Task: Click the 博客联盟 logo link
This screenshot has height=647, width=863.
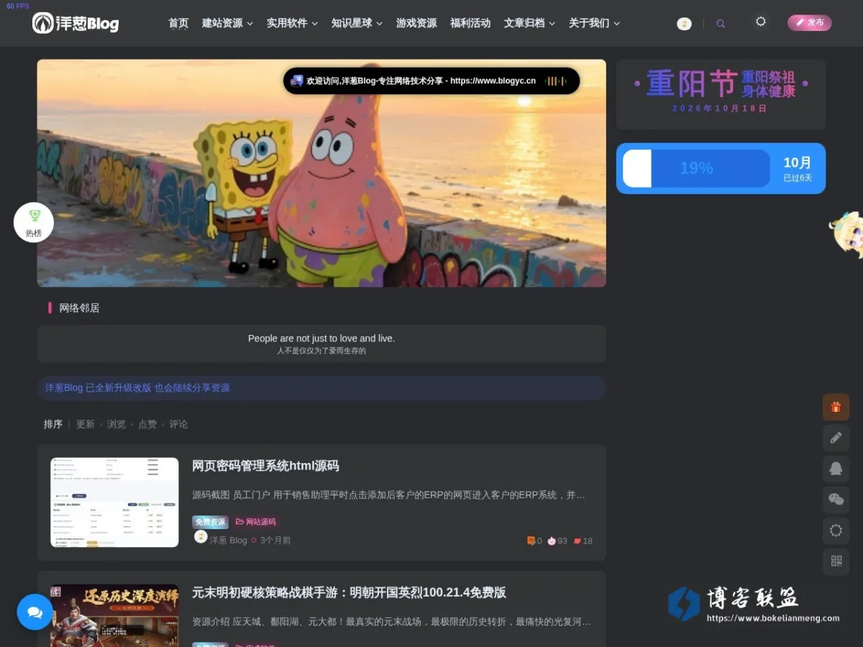Action: (754, 603)
